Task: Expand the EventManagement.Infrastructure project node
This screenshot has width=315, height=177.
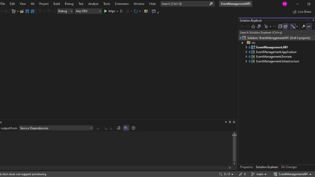Action: pos(246,62)
